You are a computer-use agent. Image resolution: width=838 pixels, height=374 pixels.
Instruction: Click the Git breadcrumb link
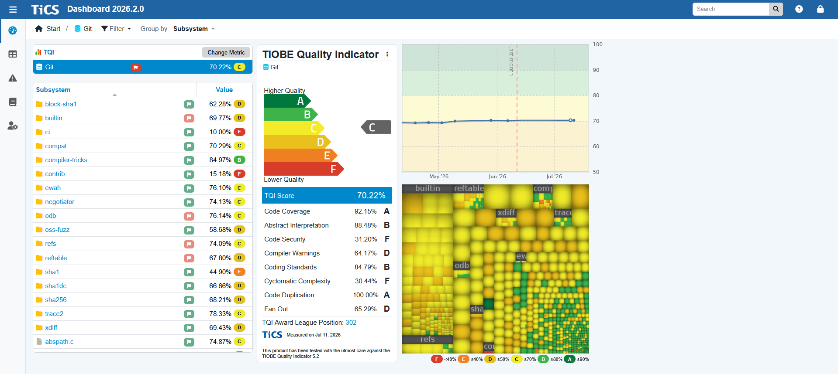coord(88,29)
